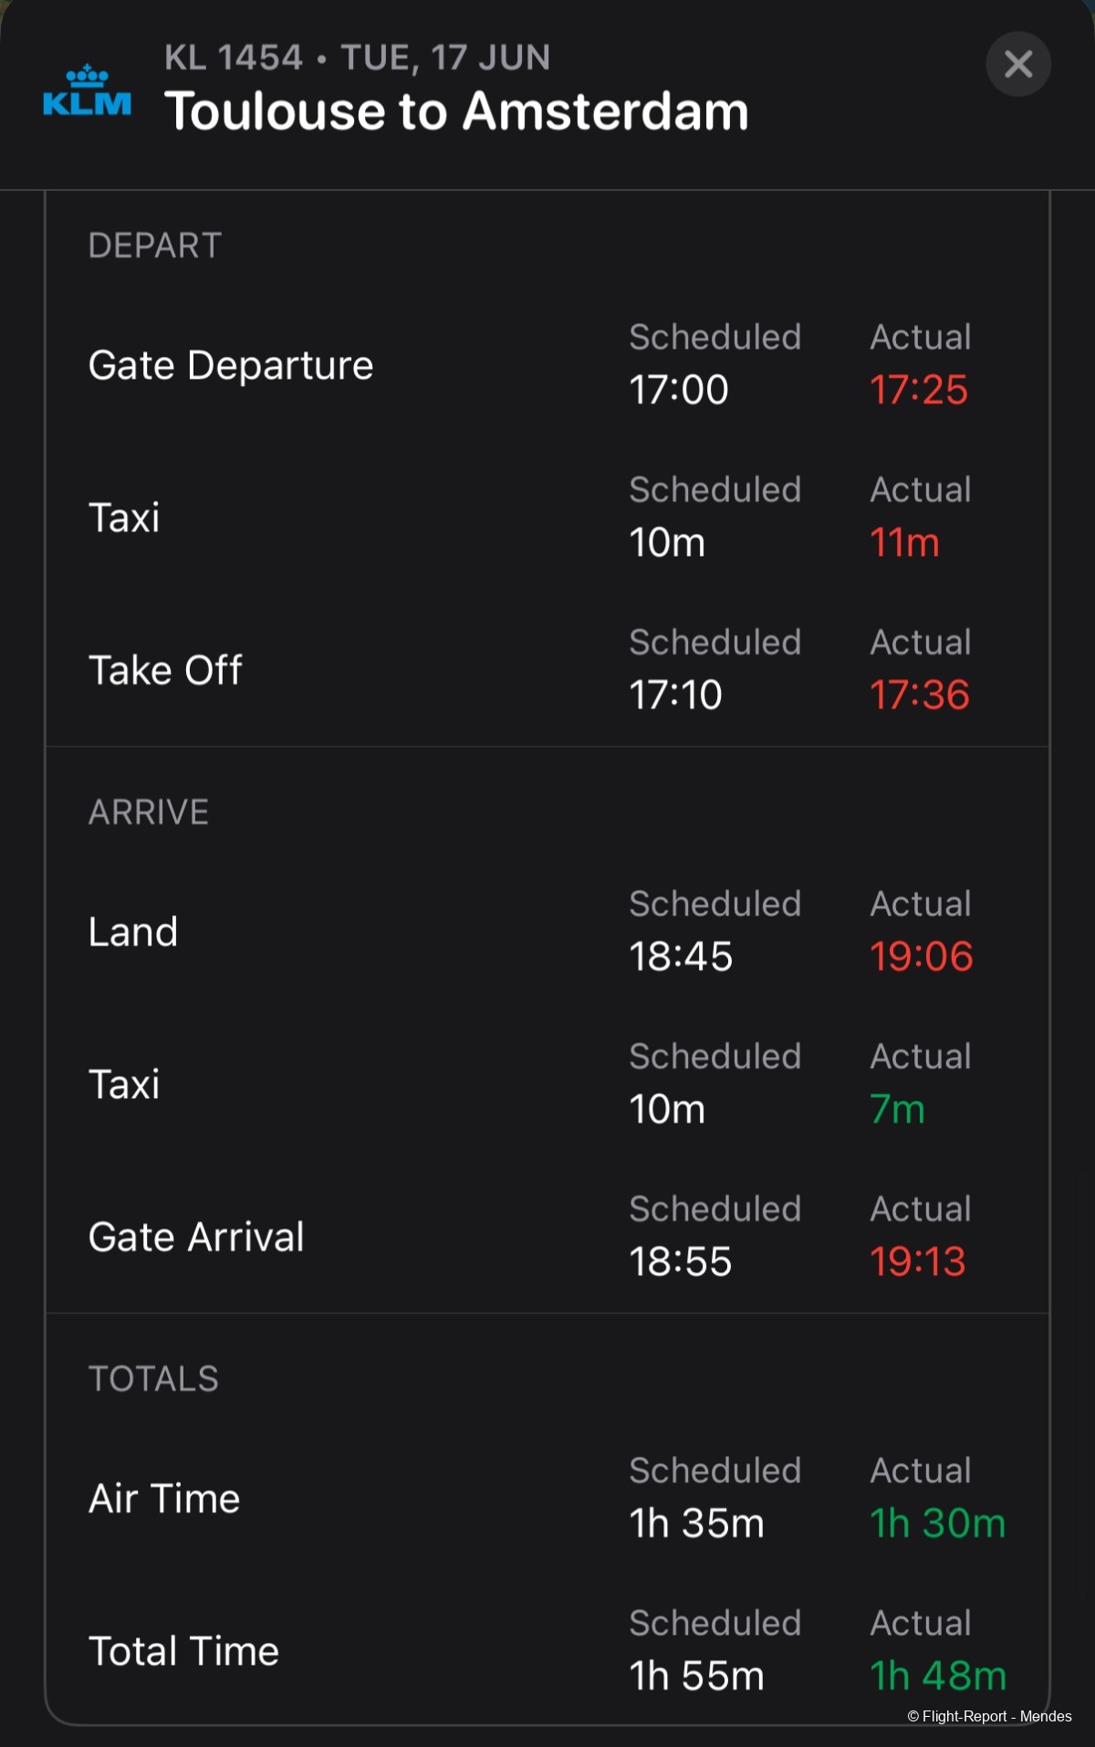
Task: Tap the TOTALS section heading
Action: [153, 1379]
